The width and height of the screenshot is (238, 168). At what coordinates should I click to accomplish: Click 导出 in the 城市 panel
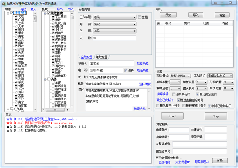[x=23, y=9]
